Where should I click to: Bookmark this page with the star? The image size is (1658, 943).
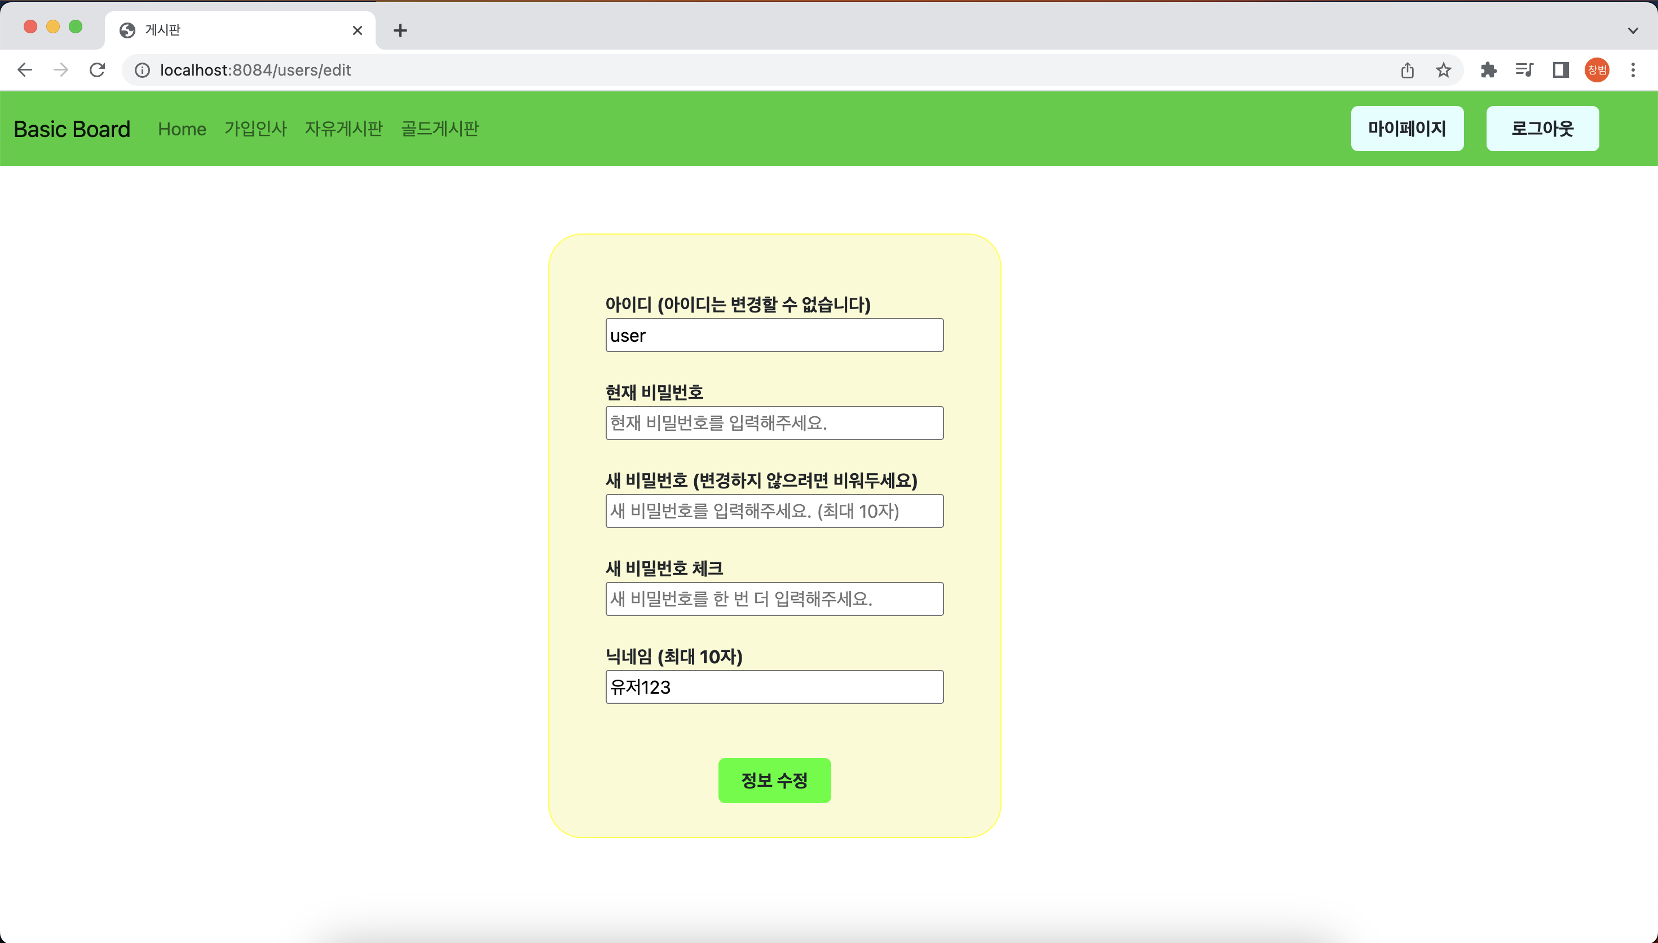point(1443,70)
